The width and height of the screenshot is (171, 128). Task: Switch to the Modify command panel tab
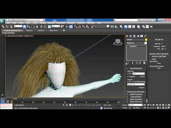(131, 36)
